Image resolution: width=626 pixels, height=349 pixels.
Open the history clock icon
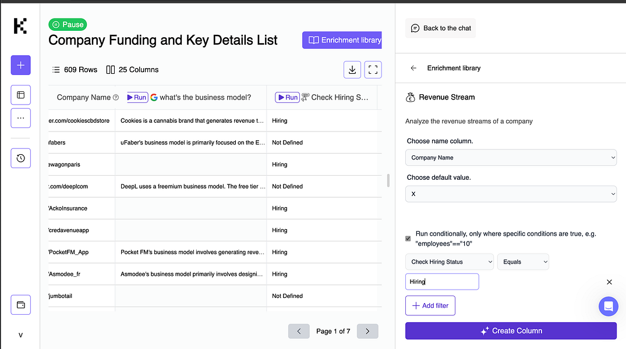click(20, 158)
